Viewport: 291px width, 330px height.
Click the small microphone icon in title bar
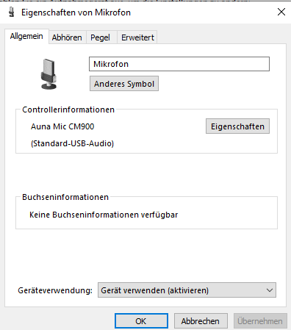coord(11,12)
